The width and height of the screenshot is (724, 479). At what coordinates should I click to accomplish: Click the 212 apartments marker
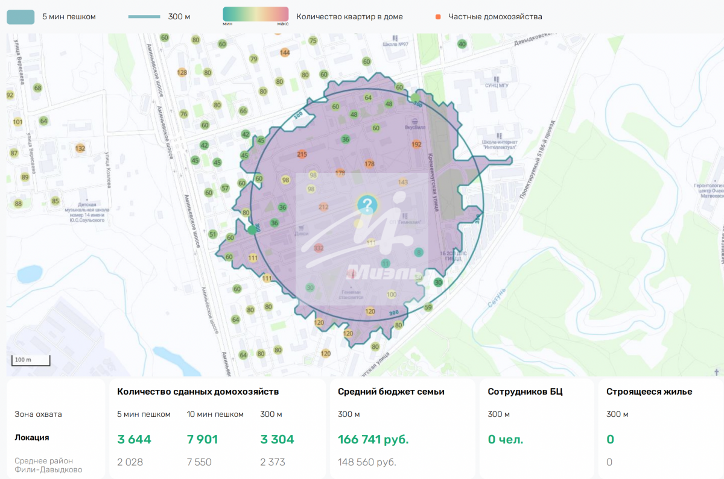(323, 207)
